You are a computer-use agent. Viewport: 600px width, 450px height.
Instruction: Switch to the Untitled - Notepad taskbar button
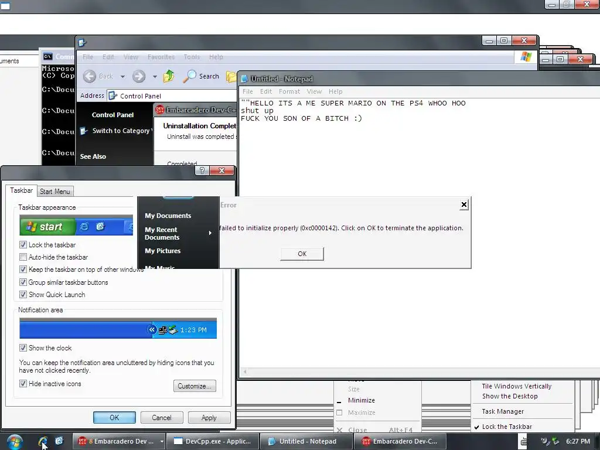click(x=307, y=441)
